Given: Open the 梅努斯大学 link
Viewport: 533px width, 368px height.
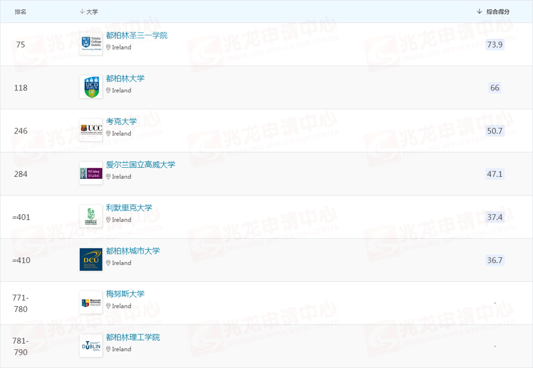Looking at the screenshot, I should click(125, 294).
